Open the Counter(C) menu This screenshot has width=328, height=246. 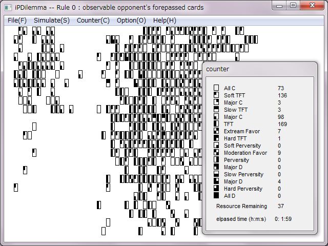point(93,20)
